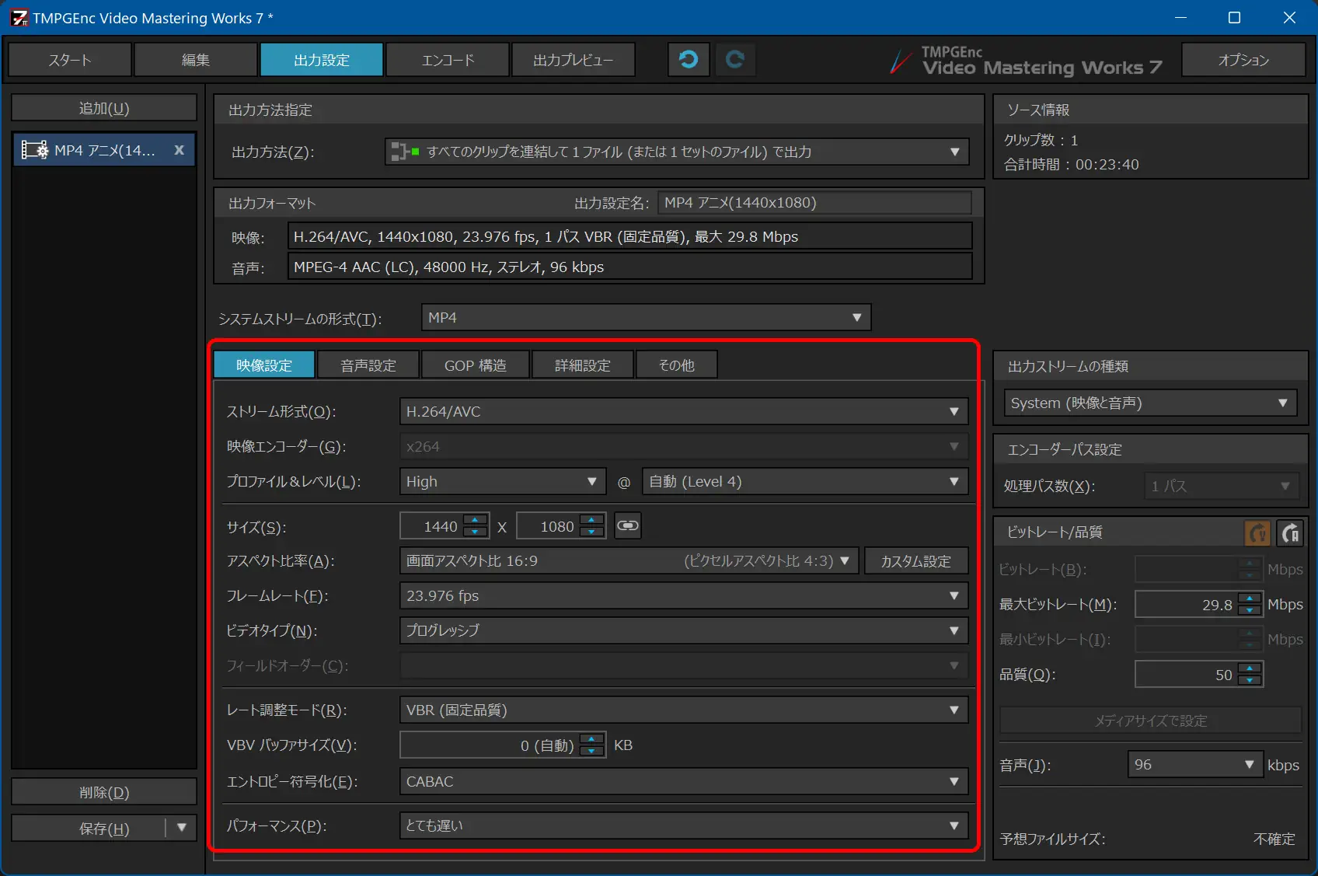Screen dimensions: 1318x876
Task: Click the 最大ビットレート field showing 29.8
Action: pos(1186,604)
